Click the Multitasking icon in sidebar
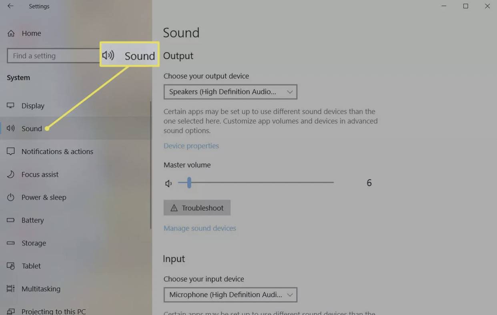The height and width of the screenshot is (315, 497). point(11,289)
